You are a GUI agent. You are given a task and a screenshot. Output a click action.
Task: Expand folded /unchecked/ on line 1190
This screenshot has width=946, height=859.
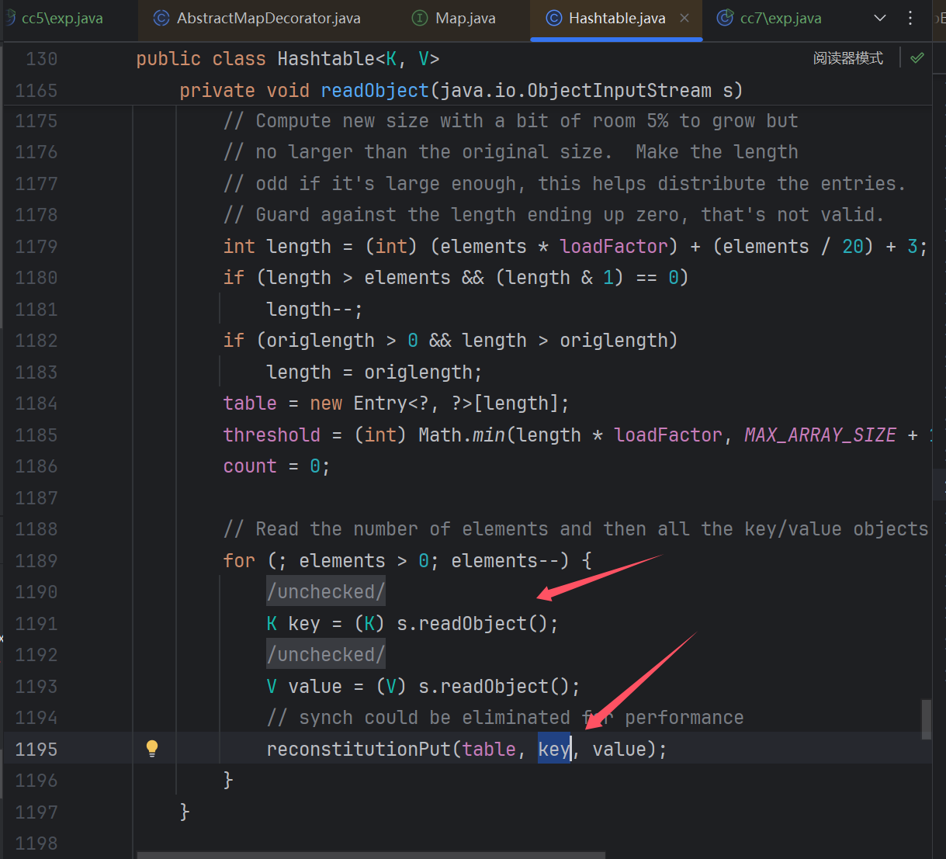(326, 592)
